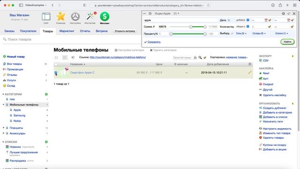Click the left handle of the Проценту slider

coord(171,34)
